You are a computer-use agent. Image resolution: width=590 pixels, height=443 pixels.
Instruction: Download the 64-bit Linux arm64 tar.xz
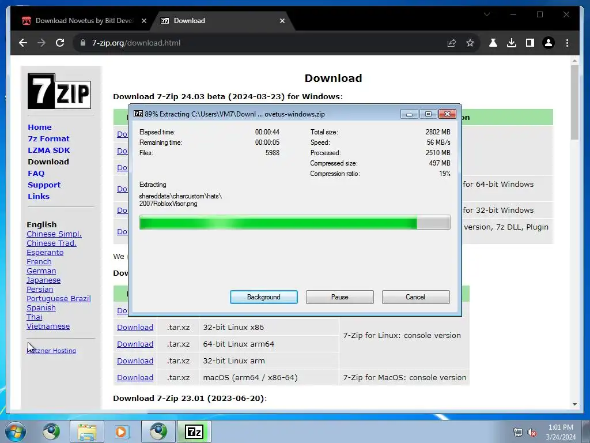click(135, 344)
